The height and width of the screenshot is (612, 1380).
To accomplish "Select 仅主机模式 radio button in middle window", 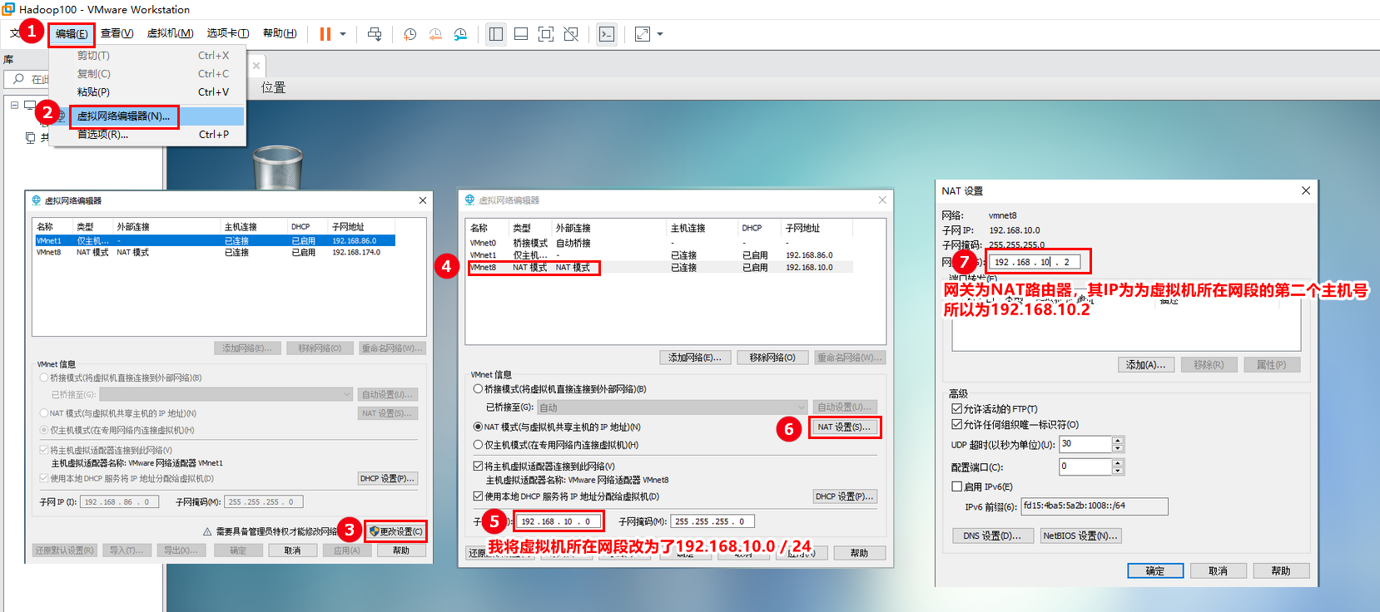I will tap(478, 445).
